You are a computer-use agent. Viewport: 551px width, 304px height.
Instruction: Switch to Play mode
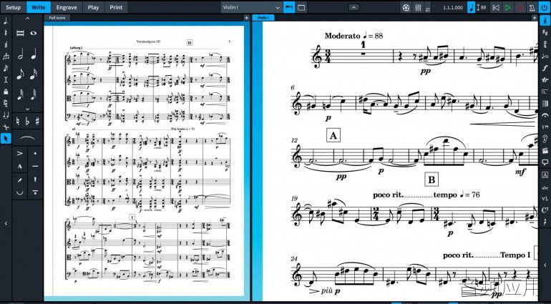pyautogui.click(x=93, y=7)
